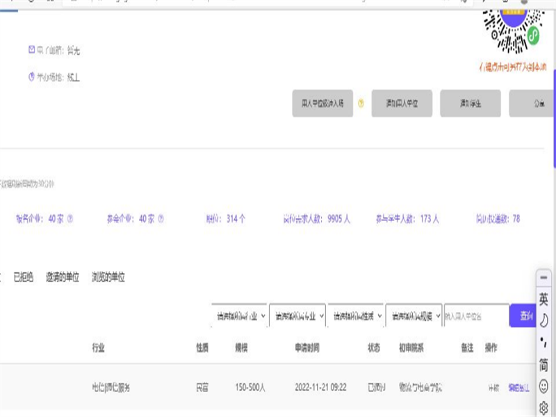Click the 添加学生 button
The image size is (556, 417).
pyautogui.click(x=471, y=104)
